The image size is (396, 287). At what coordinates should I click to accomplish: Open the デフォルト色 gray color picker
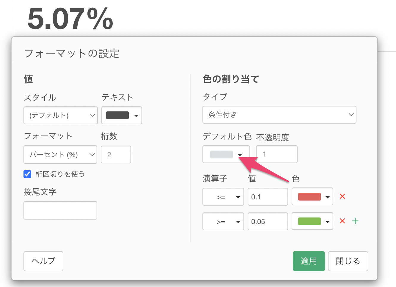pos(226,154)
